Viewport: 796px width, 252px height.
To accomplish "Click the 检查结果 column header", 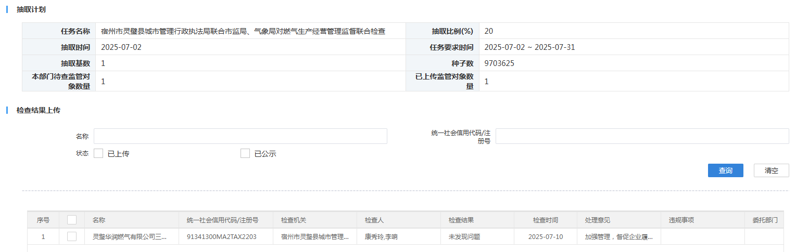I will coord(461,220).
